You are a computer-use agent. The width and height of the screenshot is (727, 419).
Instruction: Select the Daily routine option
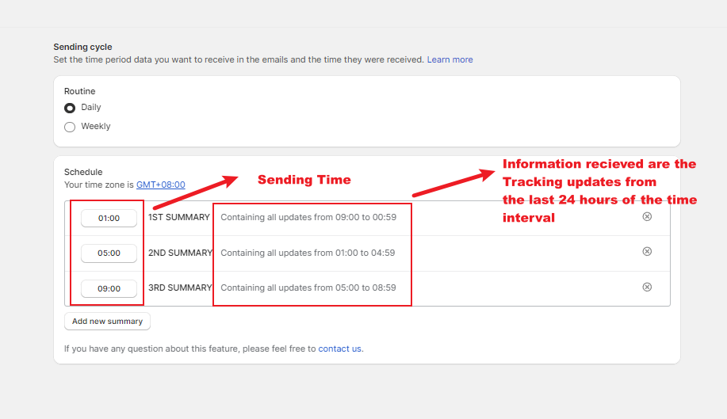click(70, 108)
